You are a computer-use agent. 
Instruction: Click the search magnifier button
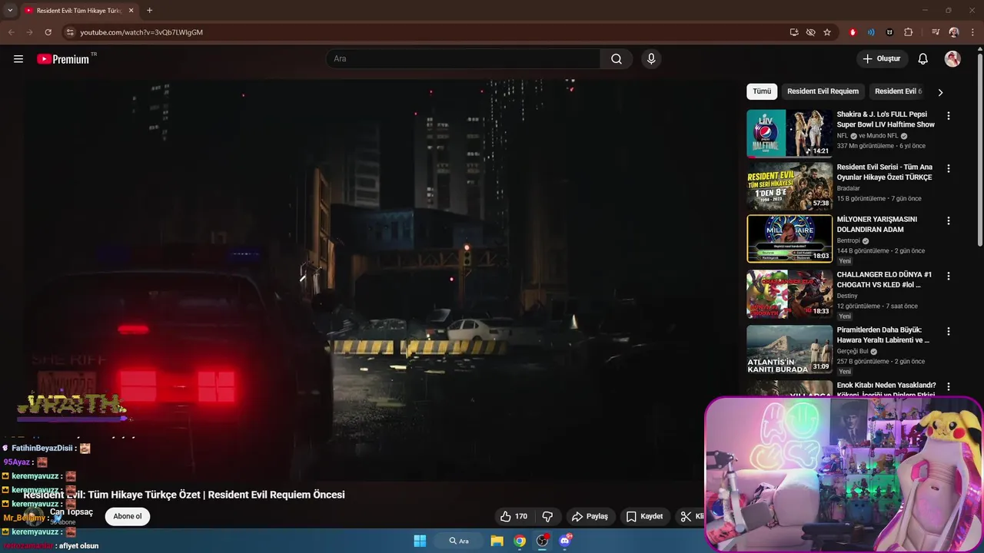click(617, 59)
